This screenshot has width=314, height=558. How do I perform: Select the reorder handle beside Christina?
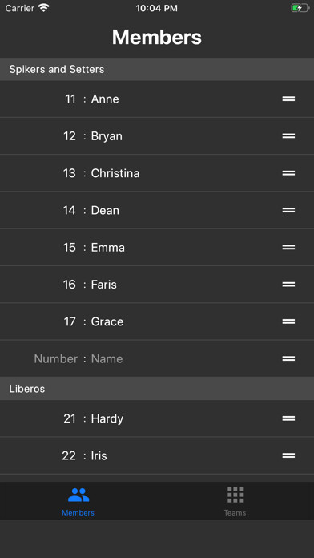288,173
